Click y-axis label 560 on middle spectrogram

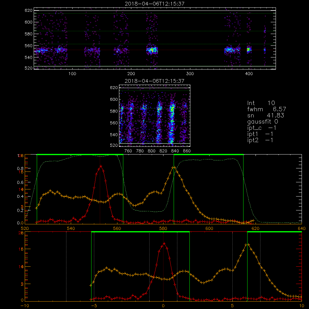(114, 123)
